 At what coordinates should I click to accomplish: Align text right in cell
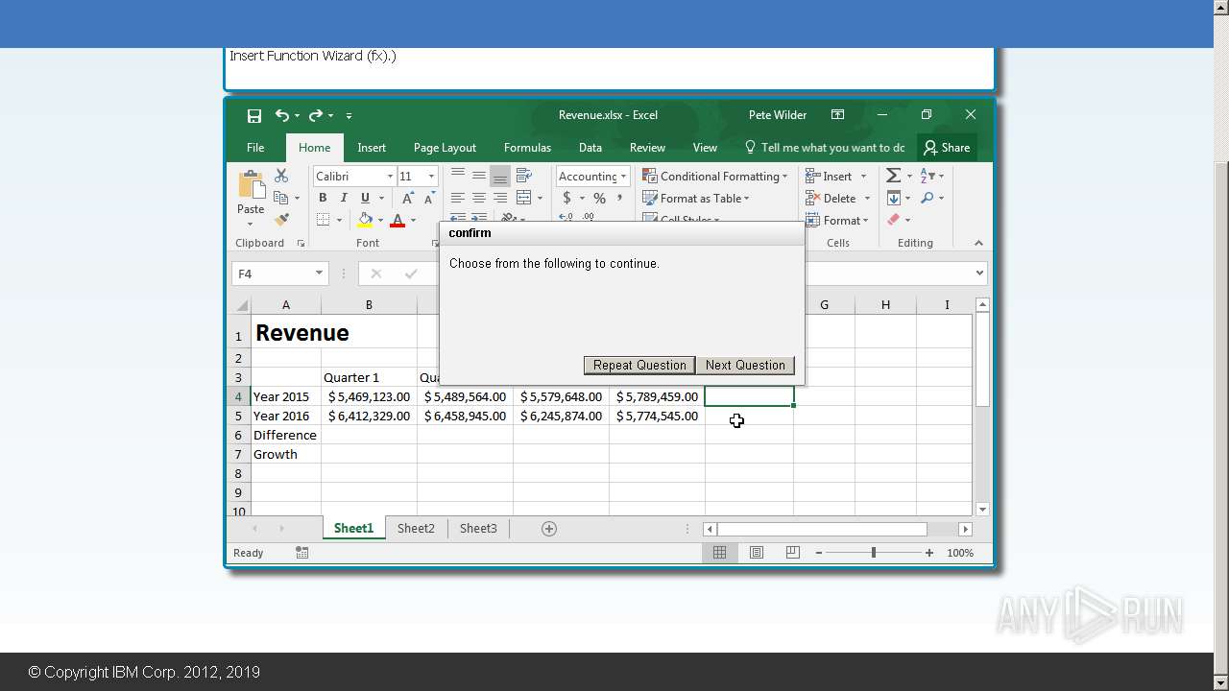[x=500, y=198]
